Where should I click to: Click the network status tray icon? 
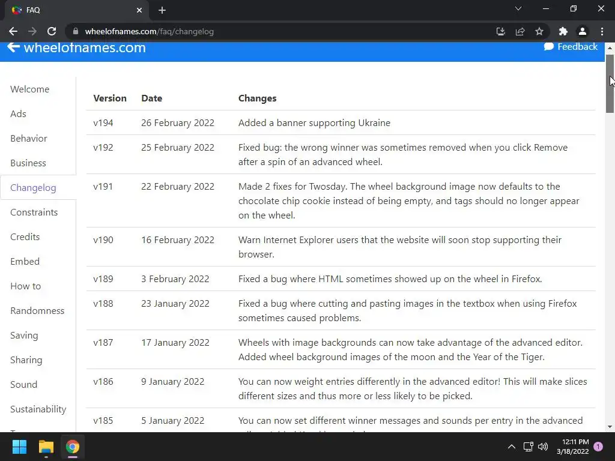(x=528, y=447)
